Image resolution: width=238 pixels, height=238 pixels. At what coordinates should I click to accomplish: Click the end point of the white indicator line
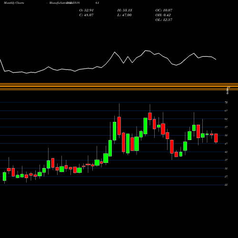216,59
